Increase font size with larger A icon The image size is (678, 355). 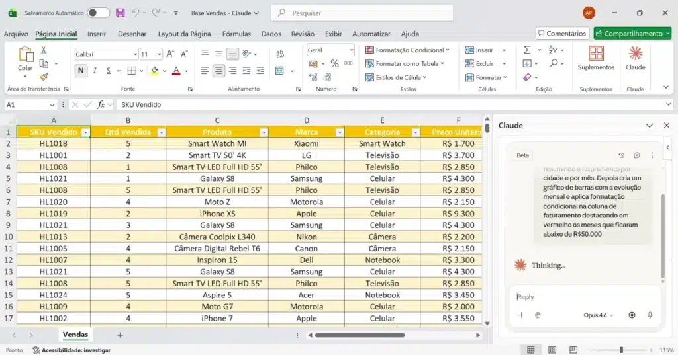(170, 54)
